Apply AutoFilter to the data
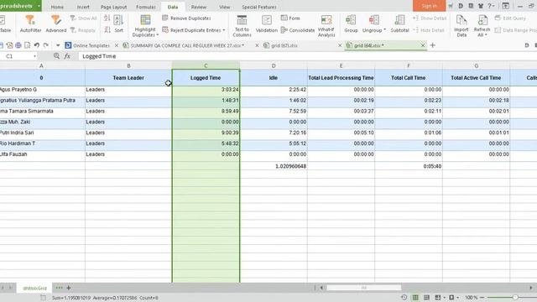 pos(30,24)
